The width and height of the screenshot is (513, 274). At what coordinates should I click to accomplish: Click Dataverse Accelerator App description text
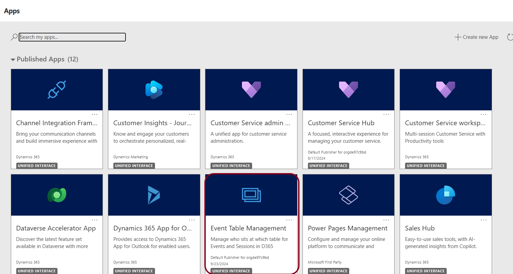52,243
